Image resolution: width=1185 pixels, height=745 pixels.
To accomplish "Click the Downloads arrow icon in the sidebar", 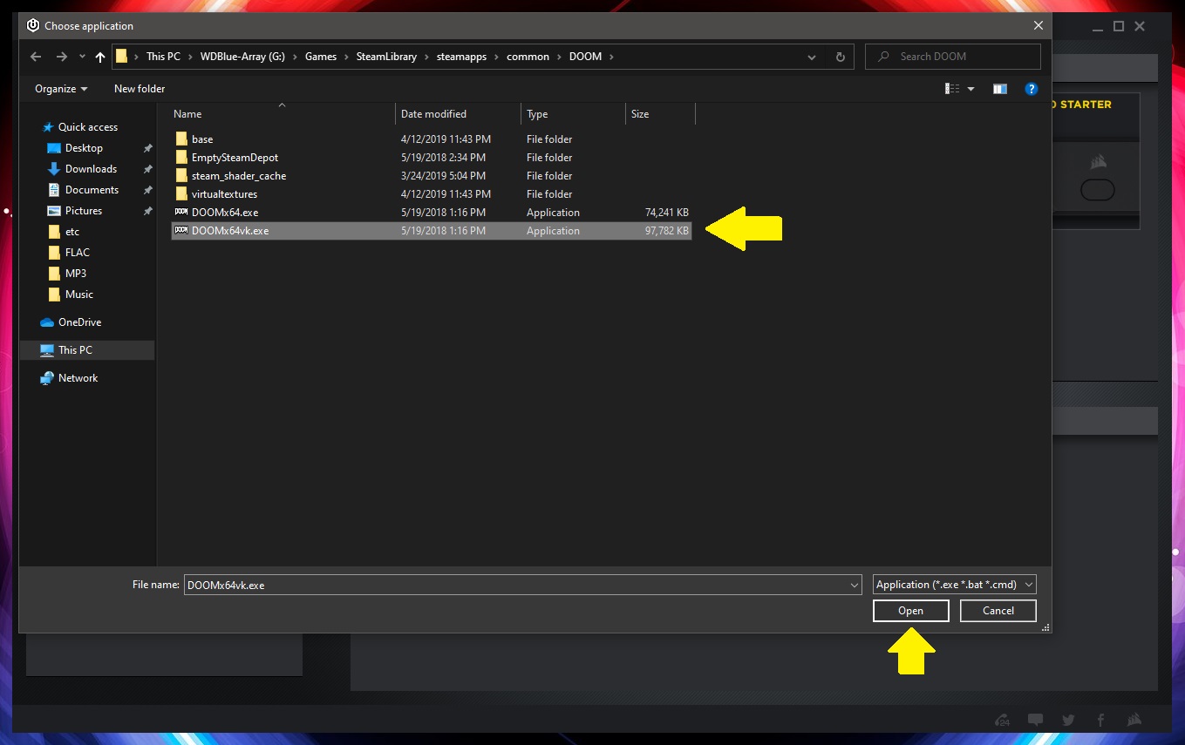I will point(54,169).
